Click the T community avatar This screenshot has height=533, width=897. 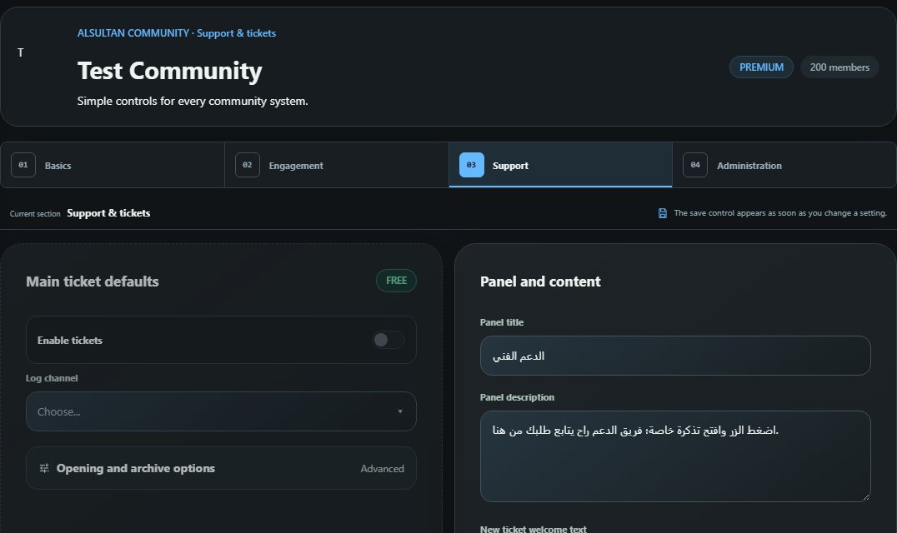[x=21, y=52]
